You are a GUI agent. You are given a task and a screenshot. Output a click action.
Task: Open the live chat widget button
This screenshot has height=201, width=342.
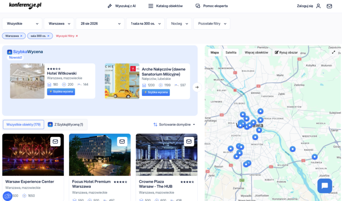(x=325, y=186)
